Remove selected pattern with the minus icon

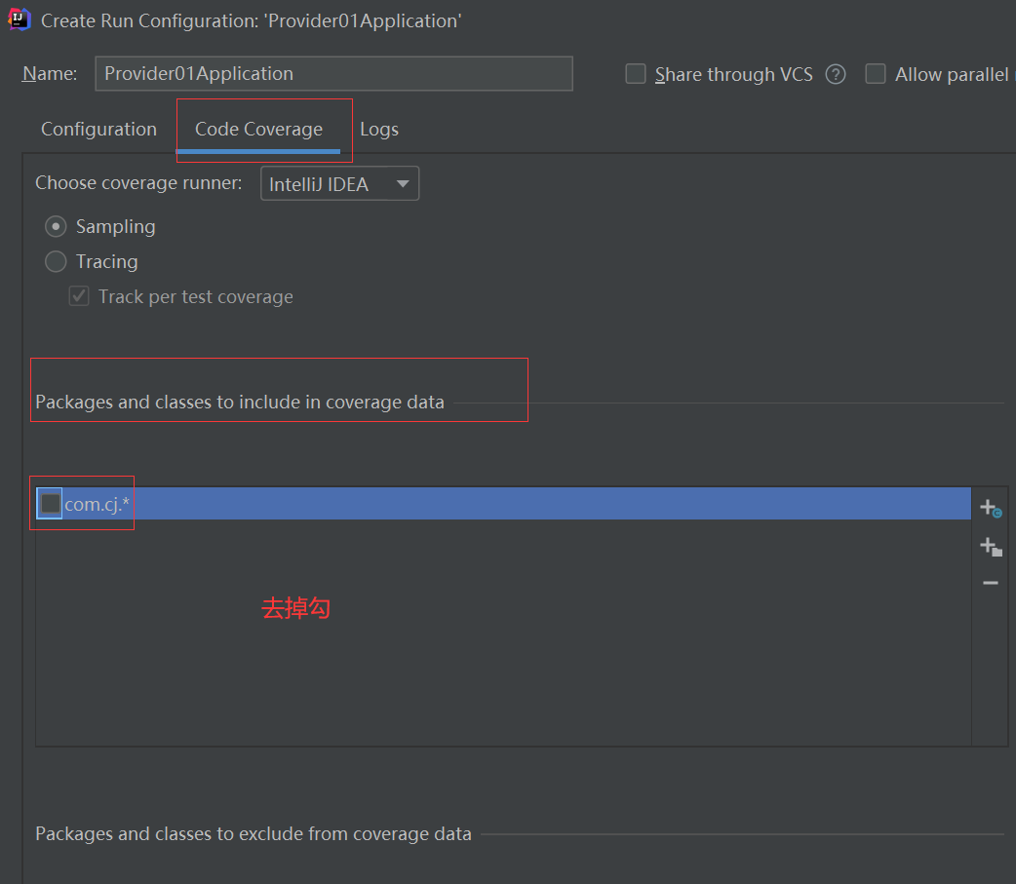[x=990, y=583]
